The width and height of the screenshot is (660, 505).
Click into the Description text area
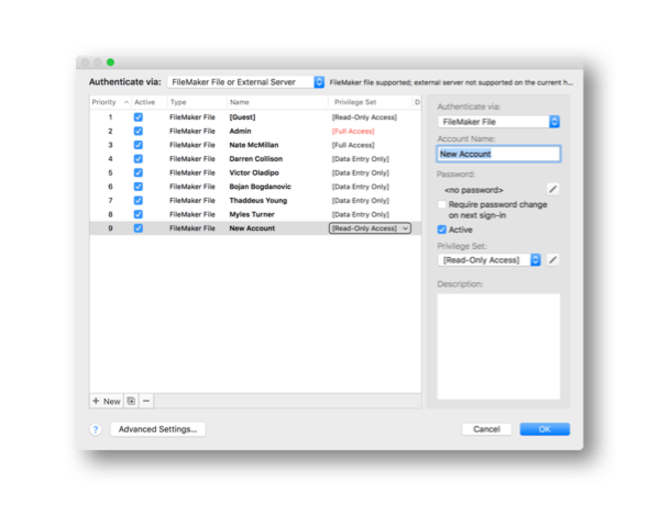tap(499, 346)
